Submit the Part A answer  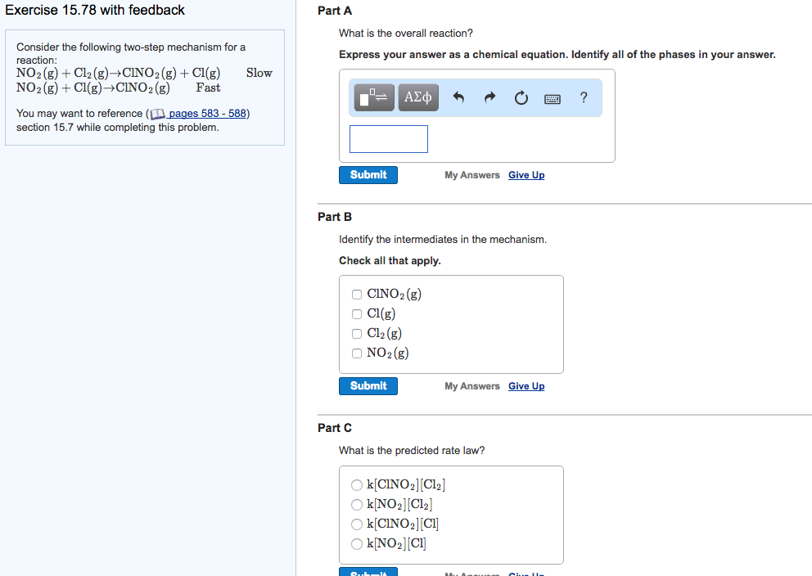pyautogui.click(x=368, y=174)
